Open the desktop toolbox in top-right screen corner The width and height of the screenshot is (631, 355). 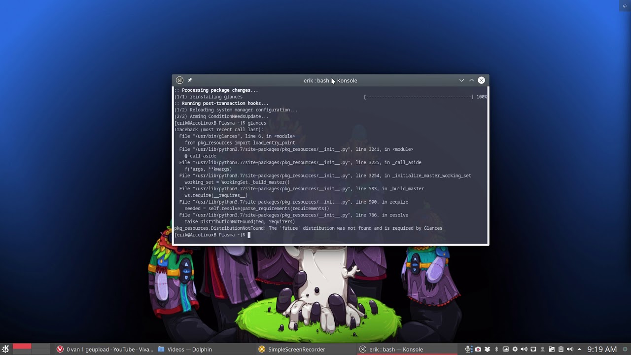[x=625, y=5]
